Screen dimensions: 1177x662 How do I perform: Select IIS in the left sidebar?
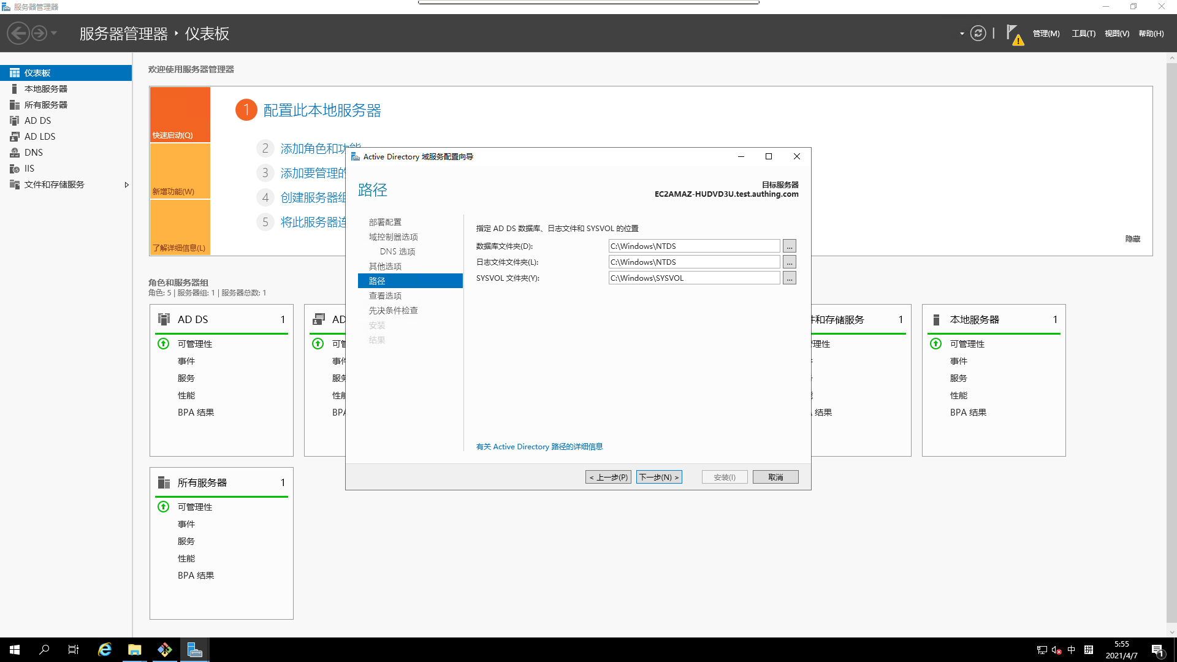(x=29, y=169)
